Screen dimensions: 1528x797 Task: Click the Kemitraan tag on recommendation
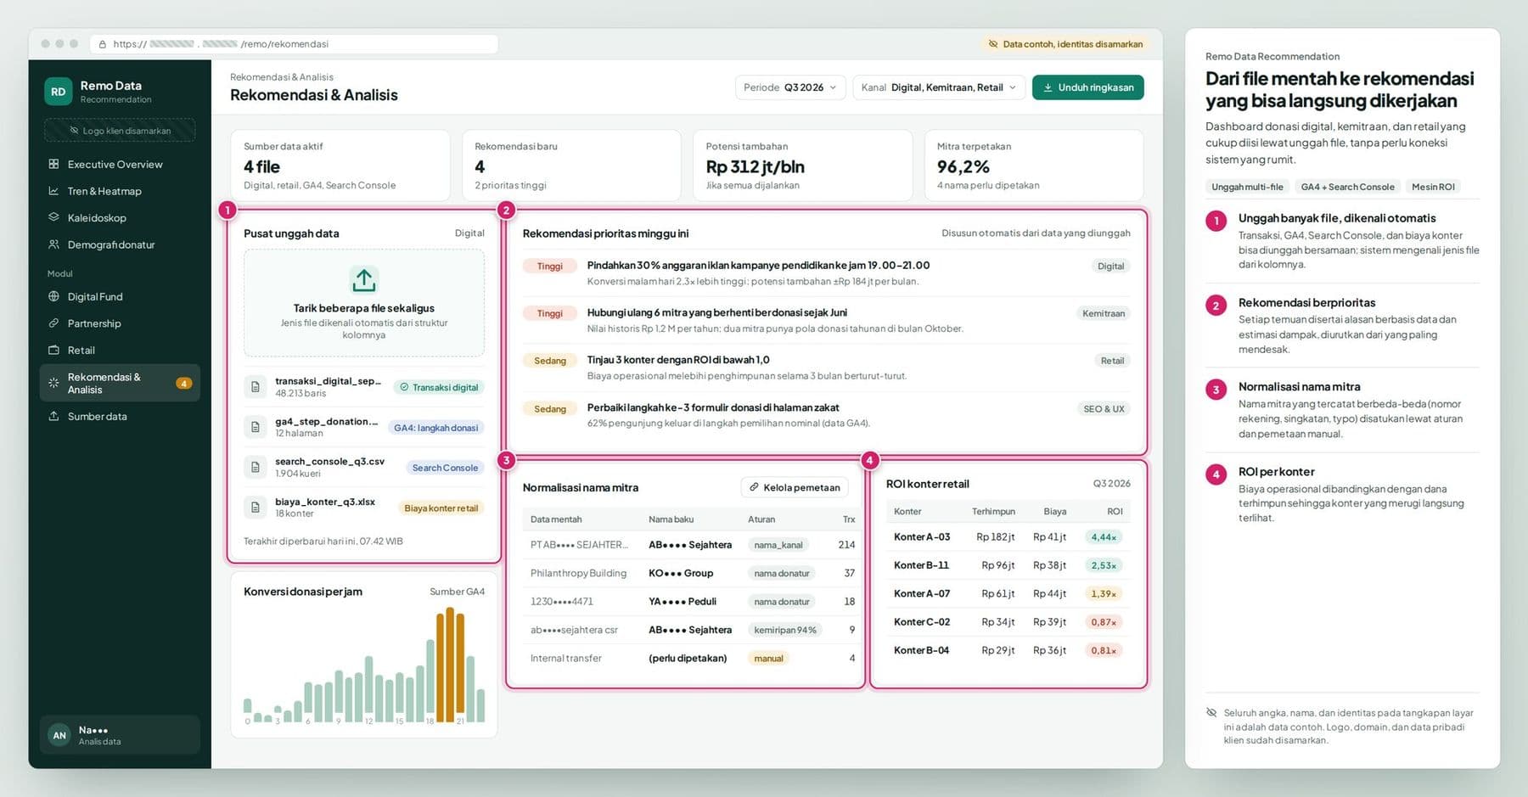1104,313
